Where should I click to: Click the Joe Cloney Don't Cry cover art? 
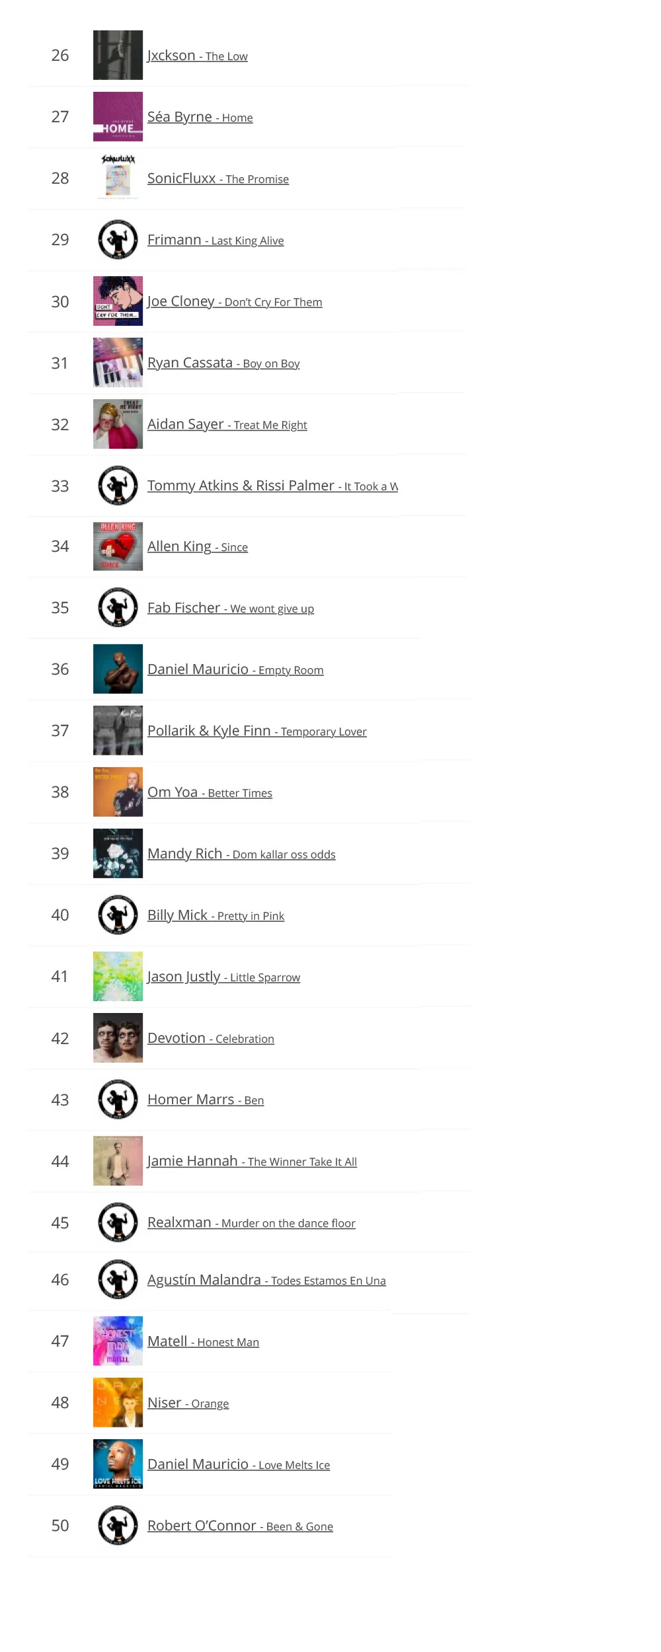click(x=118, y=301)
